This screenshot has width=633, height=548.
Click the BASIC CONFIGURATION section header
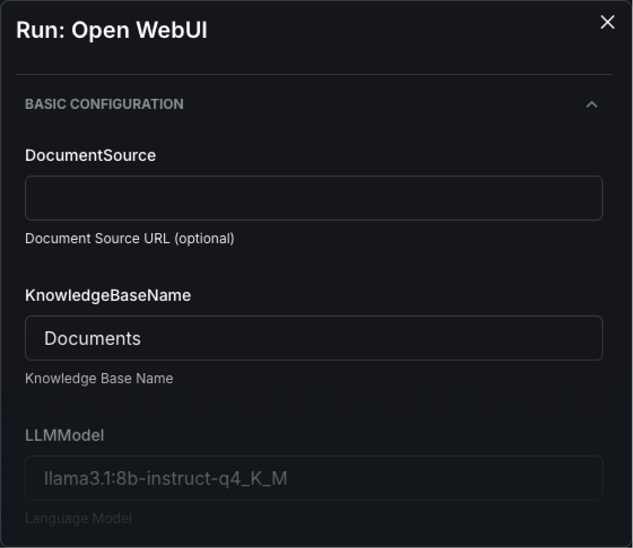click(104, 104)
